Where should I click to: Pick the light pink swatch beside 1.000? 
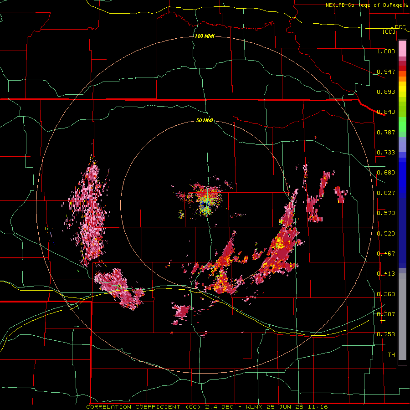coord(402,49)
